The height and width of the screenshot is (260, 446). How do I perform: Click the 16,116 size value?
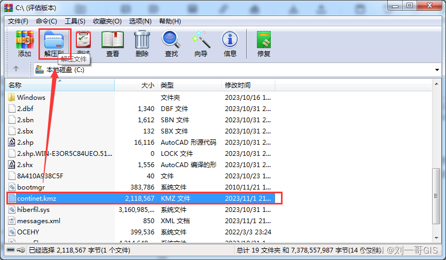click(x=144, y=142)
